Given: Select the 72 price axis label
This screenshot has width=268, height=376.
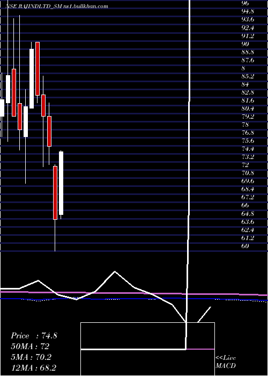Looking at the screenshot, I should coord(245,165).
